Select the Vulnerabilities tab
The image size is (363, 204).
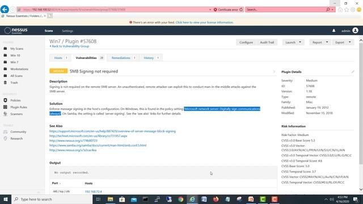pyautogui.click(x=90, y=58)
